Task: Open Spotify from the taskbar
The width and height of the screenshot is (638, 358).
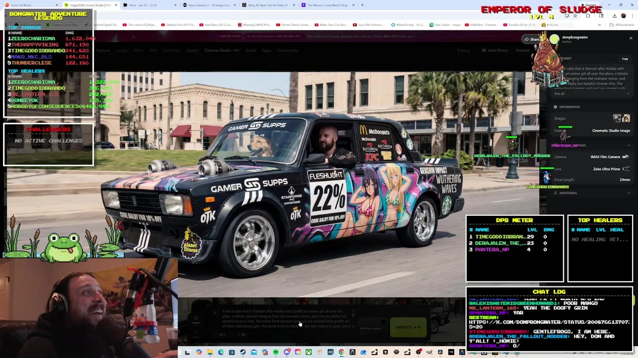Action: (276, 353)
